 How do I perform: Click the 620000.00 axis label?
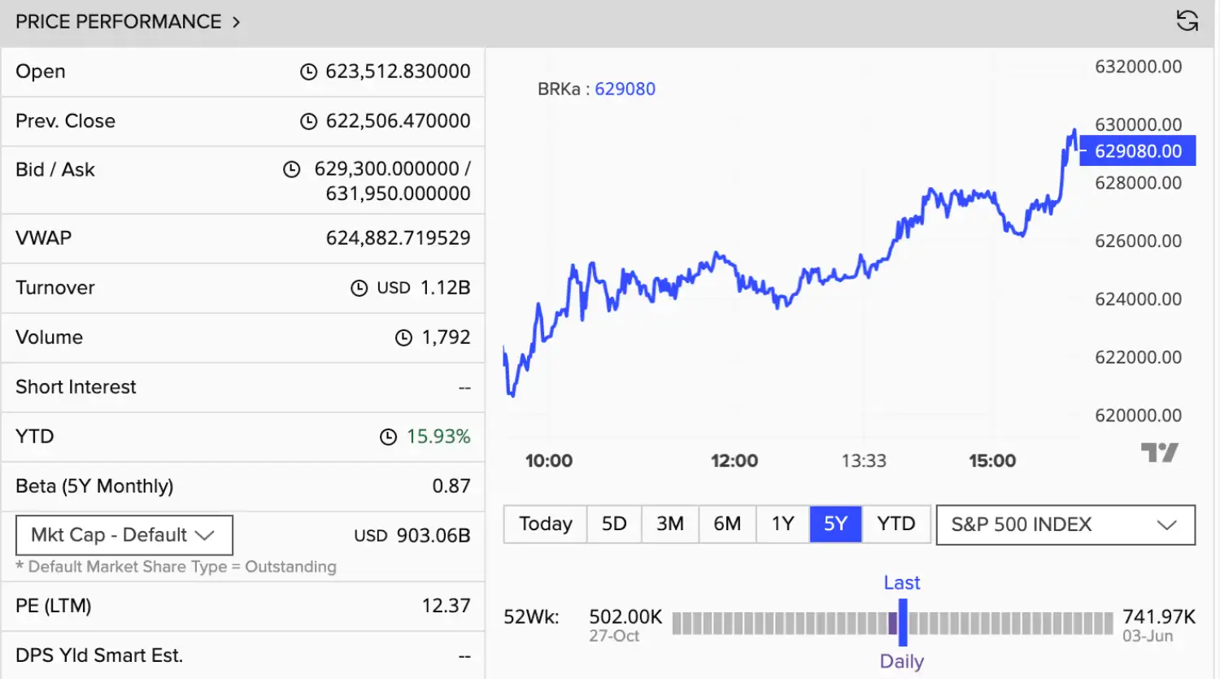coord(1138,416)
